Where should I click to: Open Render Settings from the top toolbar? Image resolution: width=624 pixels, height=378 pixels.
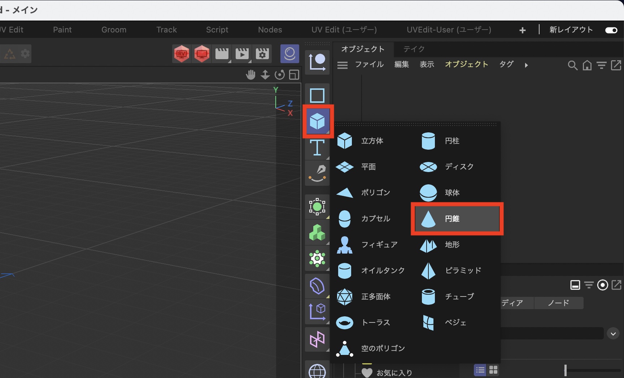point(262,53)
